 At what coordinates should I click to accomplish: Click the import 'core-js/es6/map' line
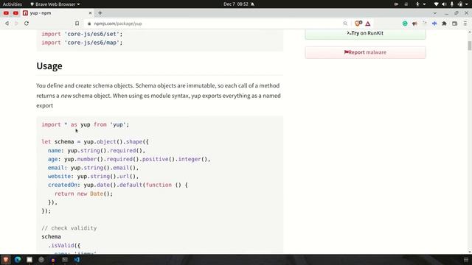tap(82, 43)
